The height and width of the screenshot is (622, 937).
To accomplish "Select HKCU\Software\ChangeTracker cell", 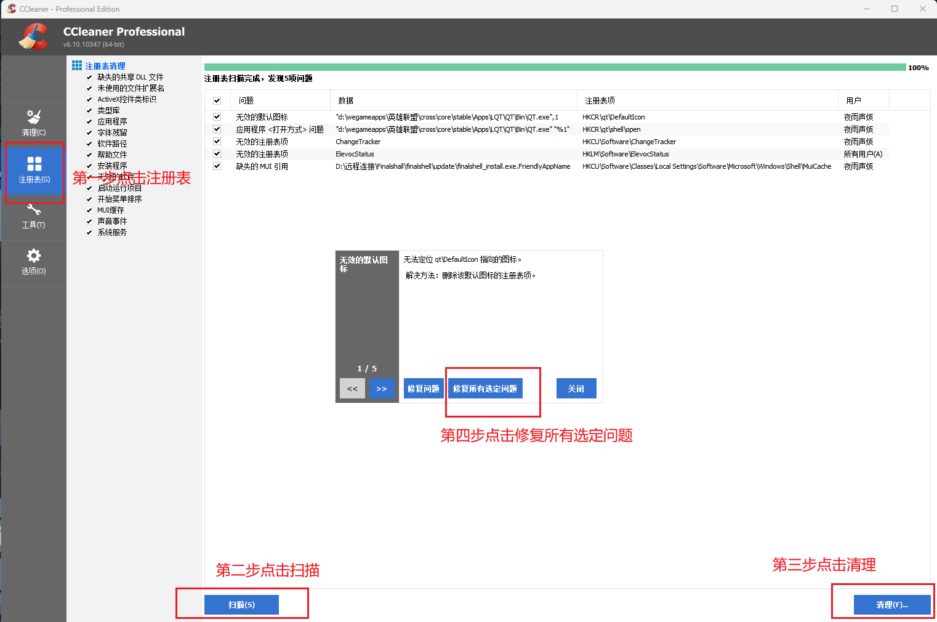I will tap(629, 142).
